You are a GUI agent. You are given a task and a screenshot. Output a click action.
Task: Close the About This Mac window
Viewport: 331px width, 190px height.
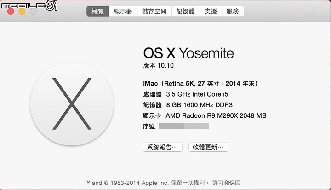coord(11,12)
